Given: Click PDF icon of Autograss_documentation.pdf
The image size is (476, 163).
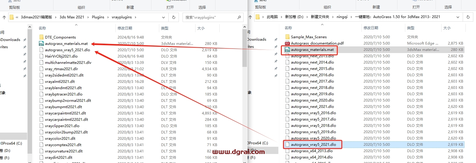Looking at the screenshot, I should coord(287,43).
